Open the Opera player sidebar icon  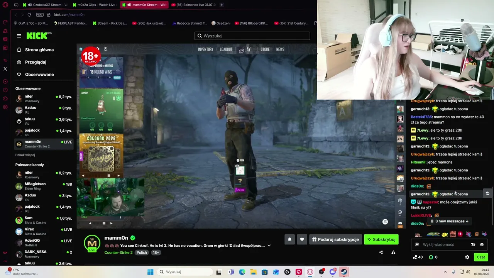point(5,81)
